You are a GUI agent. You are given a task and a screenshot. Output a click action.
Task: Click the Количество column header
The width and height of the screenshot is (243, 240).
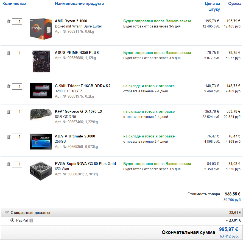click(x=14, y=4)
